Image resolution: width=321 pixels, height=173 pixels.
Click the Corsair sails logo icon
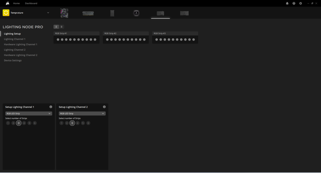7,3
